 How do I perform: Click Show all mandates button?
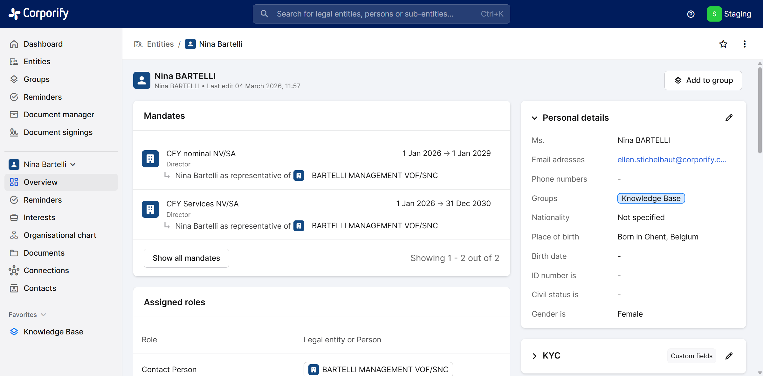[x=186, y=258]
